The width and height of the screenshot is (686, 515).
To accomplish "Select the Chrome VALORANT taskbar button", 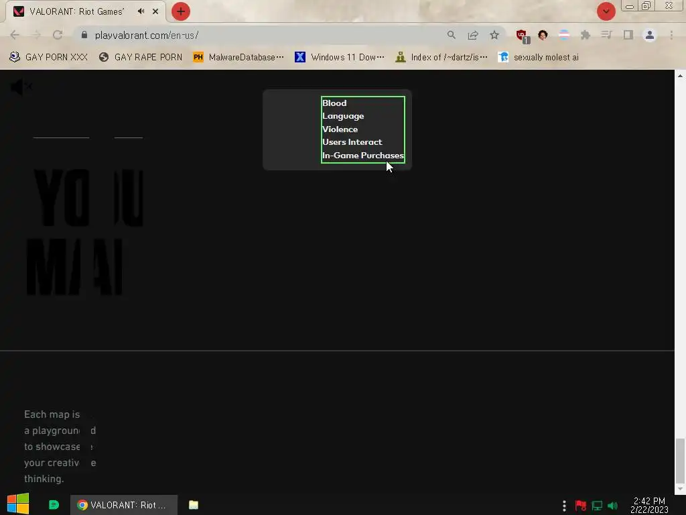I will [124, 505].
